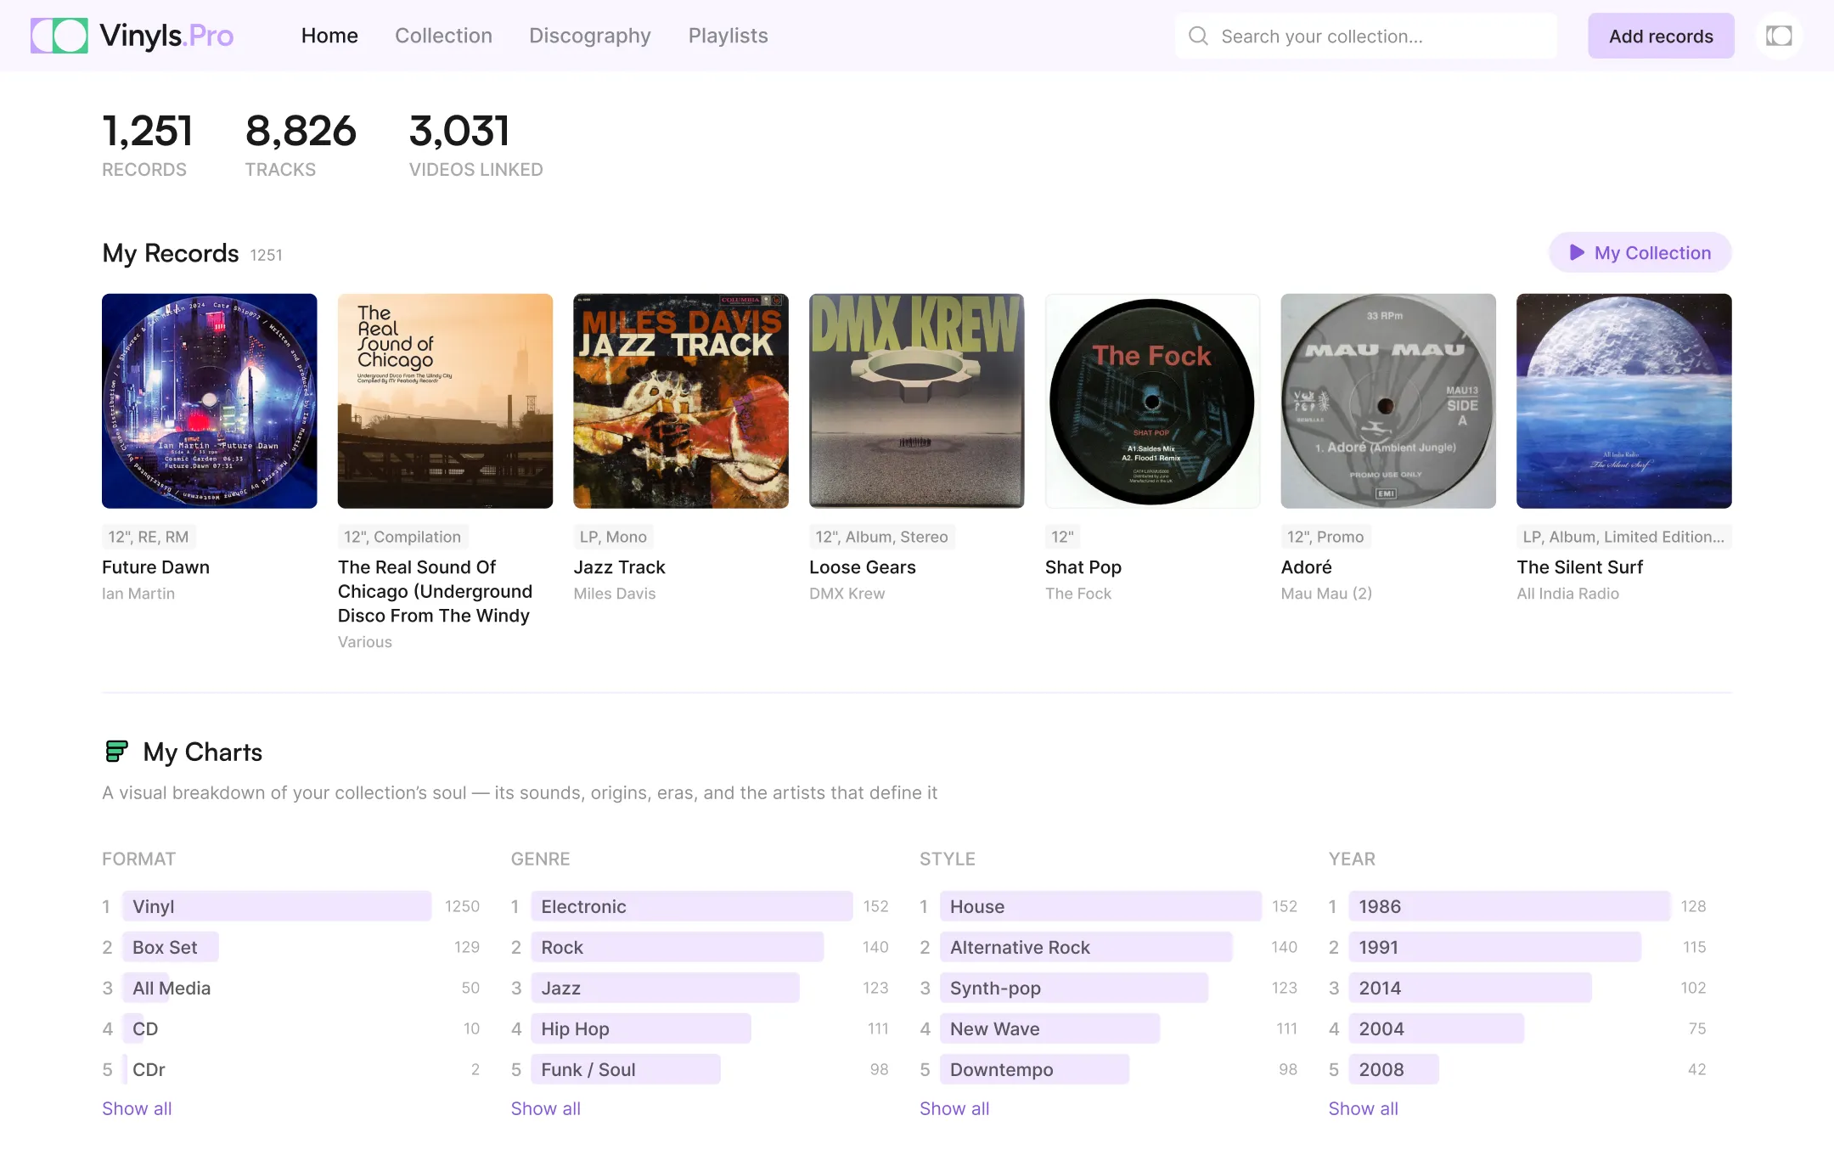Show all entries in the Year chart
The image size is (1834, 1172).
(x=1363, y=1108)
